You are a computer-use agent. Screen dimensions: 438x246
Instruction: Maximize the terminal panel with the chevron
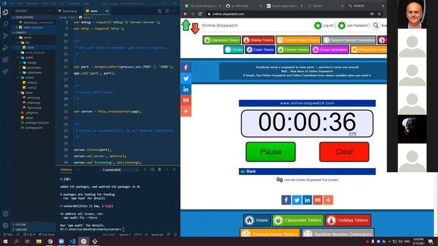point(167,169)
